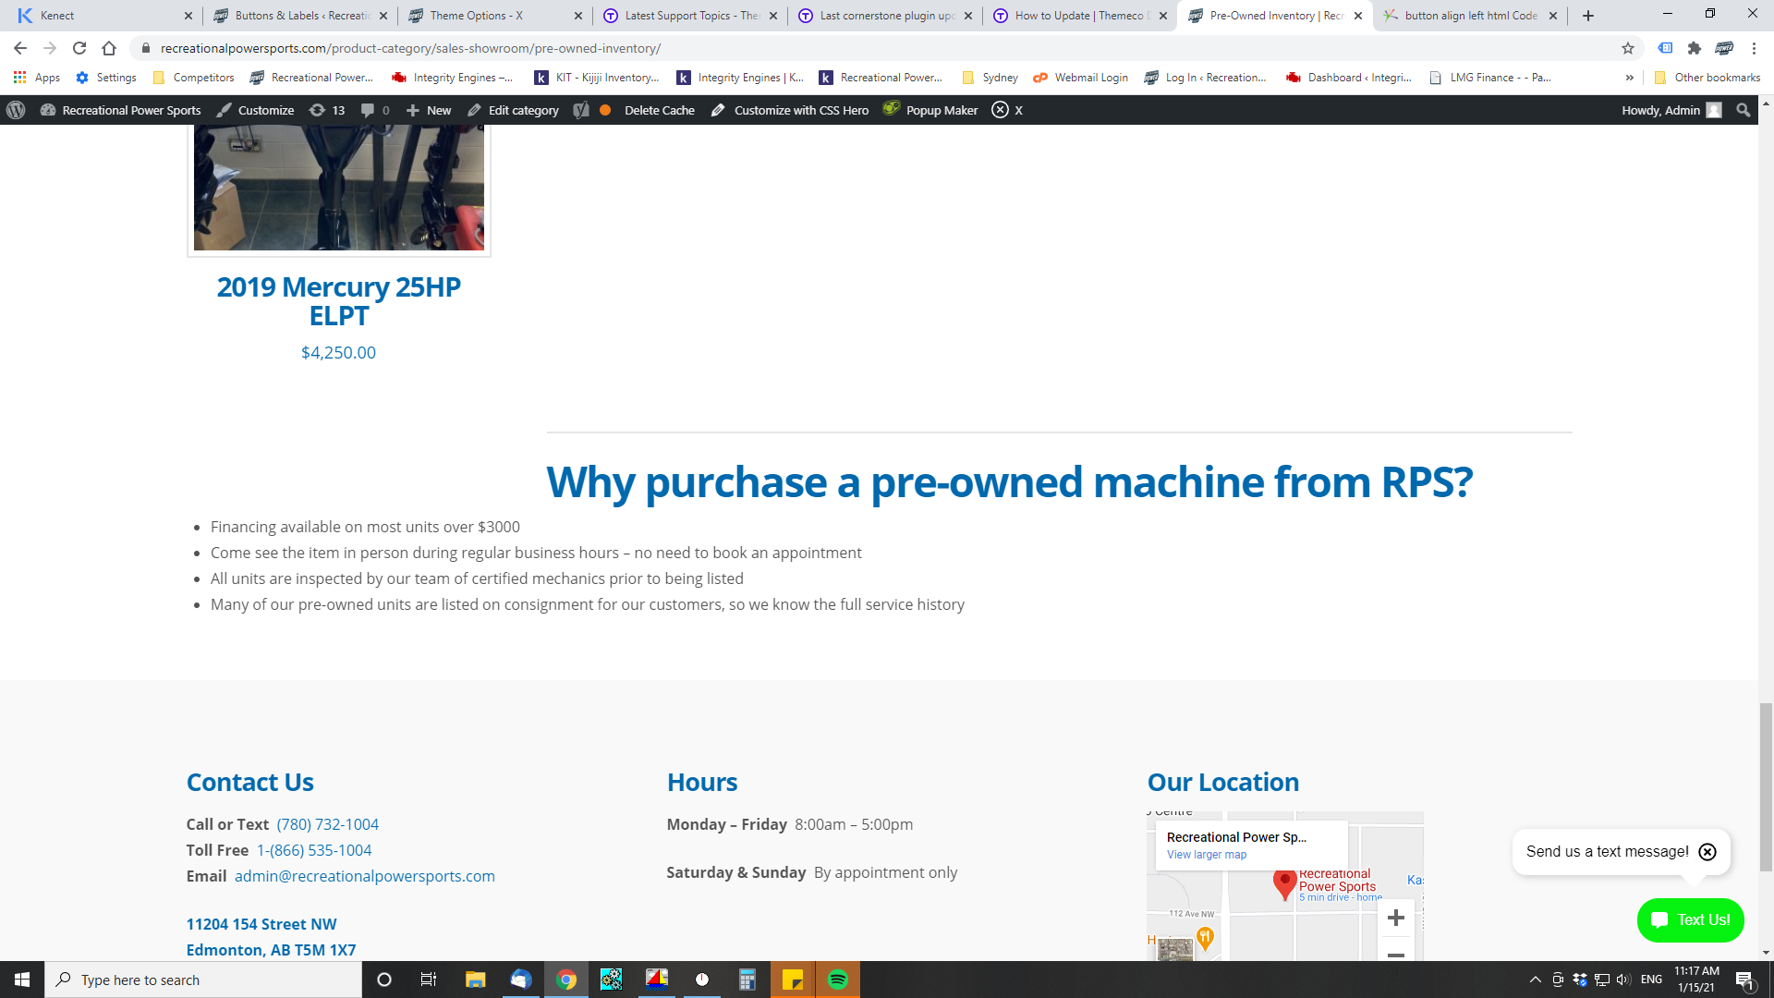Click Delete Cache in admin bar
Screen dimensions: 1774x998
[x=659, y=110]
